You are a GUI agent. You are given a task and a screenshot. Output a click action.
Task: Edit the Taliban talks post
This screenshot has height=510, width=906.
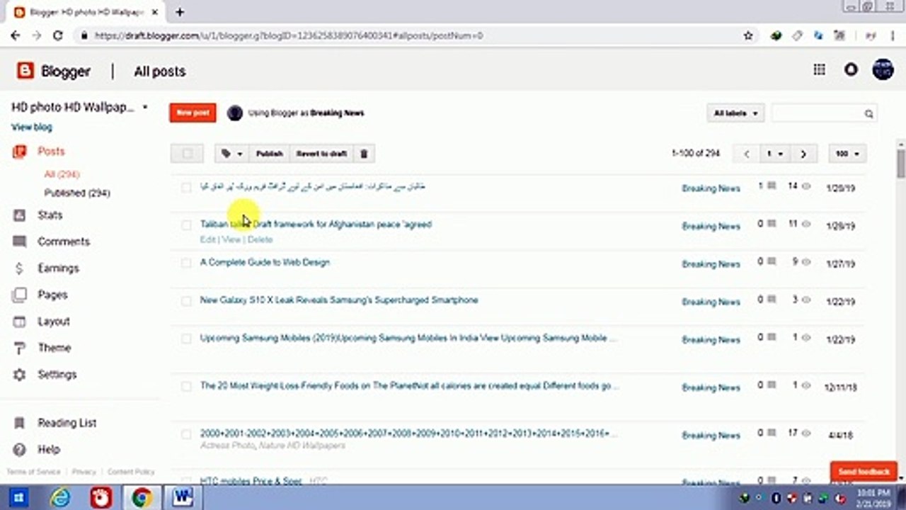pyautogui.click(x=207, y=239)
